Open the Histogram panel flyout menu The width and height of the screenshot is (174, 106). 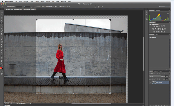[169, 10]
